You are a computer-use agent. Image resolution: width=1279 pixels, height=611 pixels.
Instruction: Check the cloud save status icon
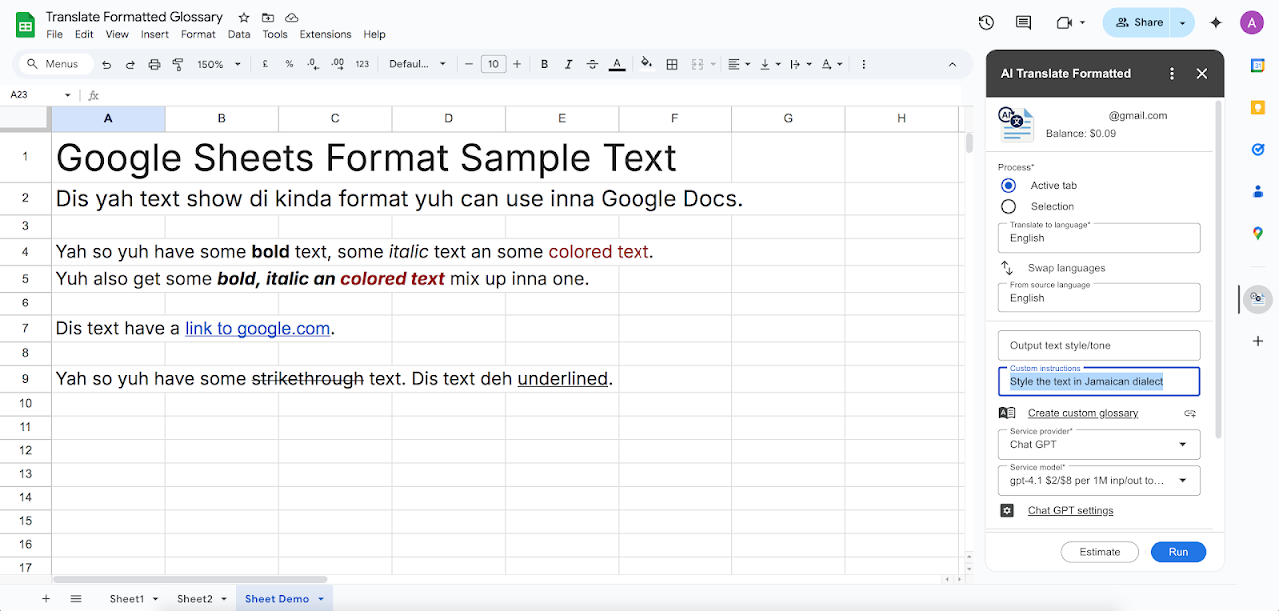point(292,18)
